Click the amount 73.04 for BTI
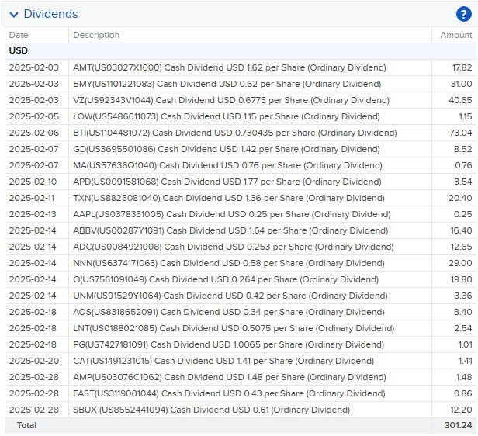 [461, 133]
